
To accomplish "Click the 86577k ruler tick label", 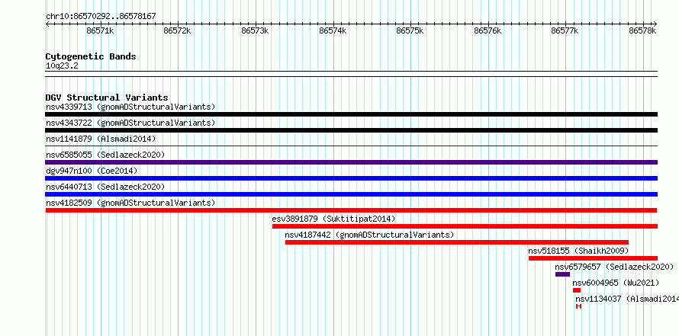I will [x=565, y=30].
